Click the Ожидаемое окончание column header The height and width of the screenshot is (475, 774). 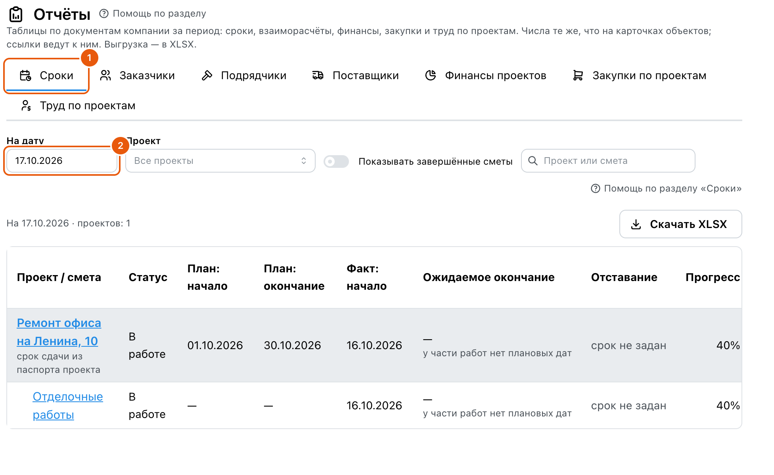tap(489, 277)
